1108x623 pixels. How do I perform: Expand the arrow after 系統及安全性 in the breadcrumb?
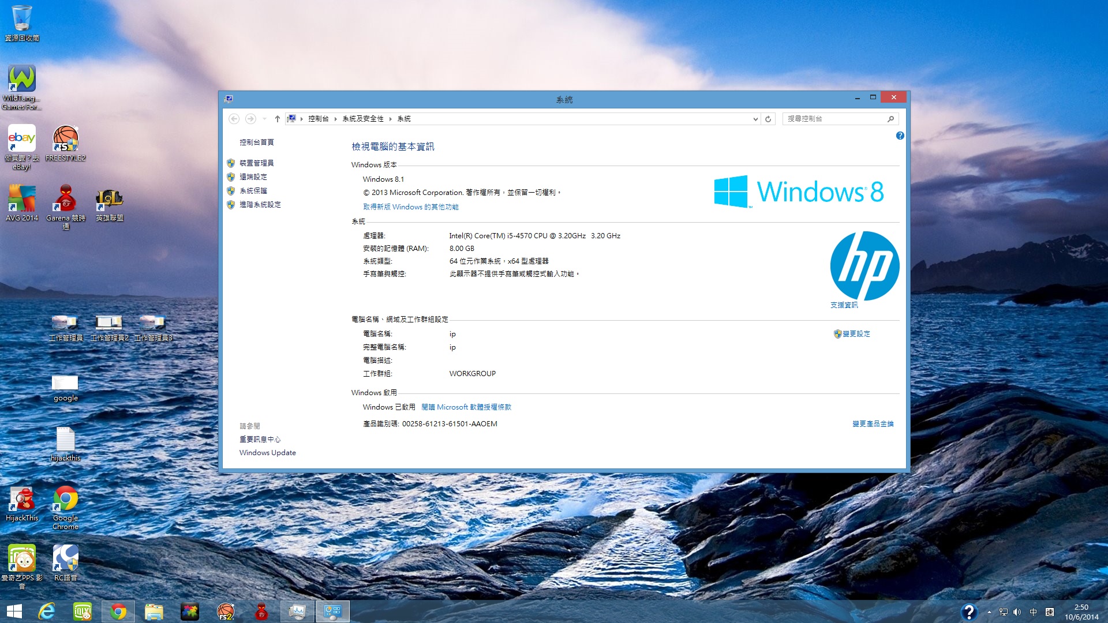(391, 119)
